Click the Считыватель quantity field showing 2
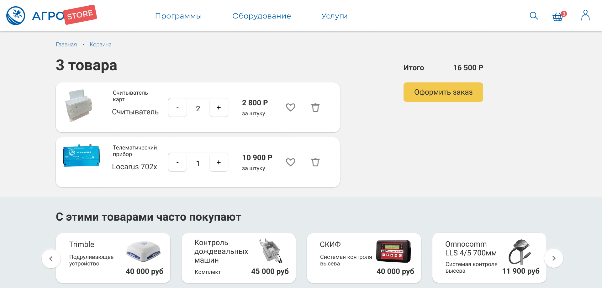The width and height of the screenshot is (602, 288). pyautogui.click(x=198, y=108)
